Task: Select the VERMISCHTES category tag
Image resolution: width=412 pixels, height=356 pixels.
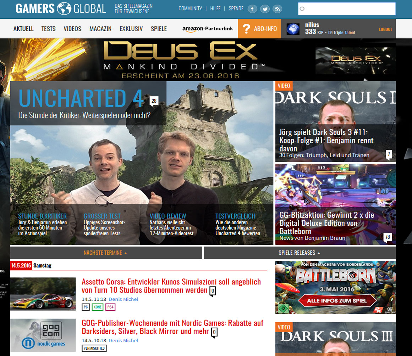Action: pyautogui.click(x=94, y=349)
